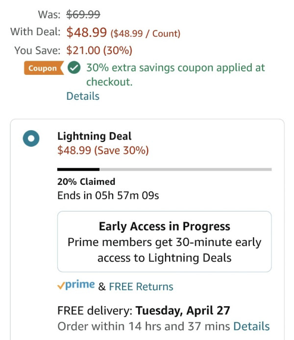The width and height of the screenshot is (294, 340).
Task: Click the Ends in countdown timer
Action: (x=108, y=195)
